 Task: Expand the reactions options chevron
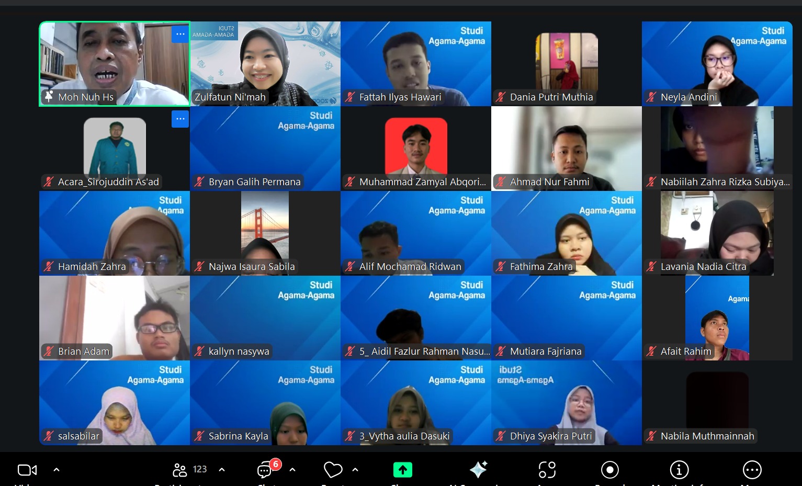click(x=355, y=470)
